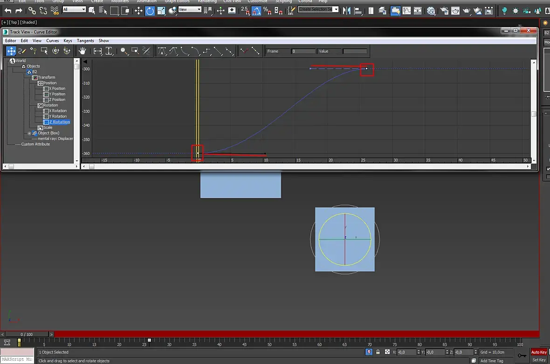This screenshot has width=550, height=364.
Task: Click the Add Keys tool
Action: [x=33, y=51]
